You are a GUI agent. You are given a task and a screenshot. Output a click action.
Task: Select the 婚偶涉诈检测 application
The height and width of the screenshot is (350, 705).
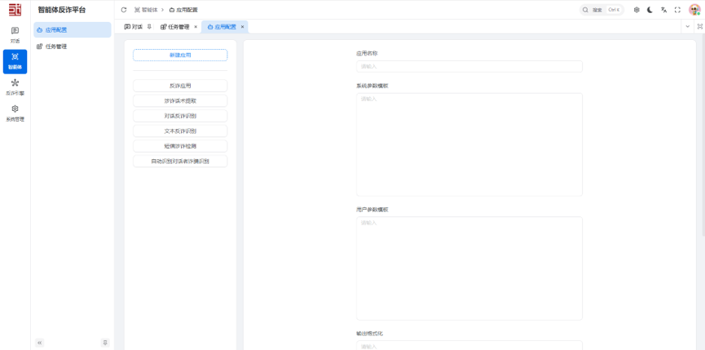click(180, 146)
